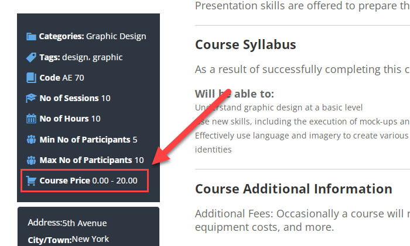The width and height of the screenshot is (410, 246).
Task: Click the City/Town New York line
Action: (69, 240)
